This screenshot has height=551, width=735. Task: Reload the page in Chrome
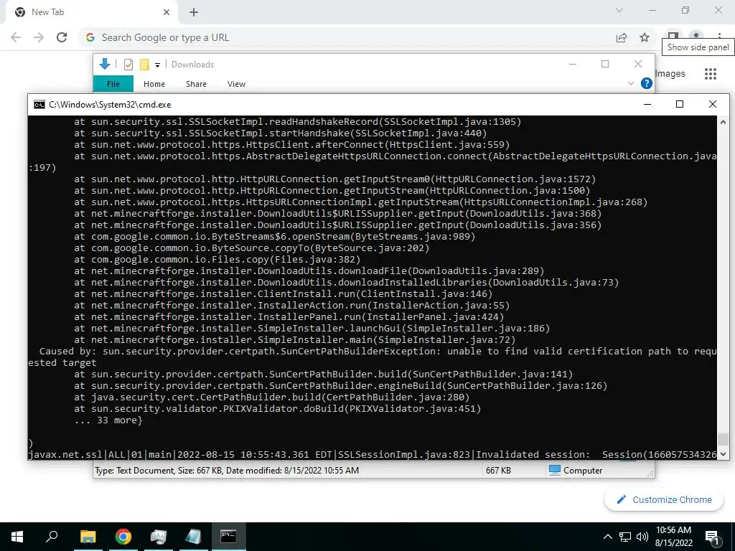pyautogui.click(x=62, y=37)
